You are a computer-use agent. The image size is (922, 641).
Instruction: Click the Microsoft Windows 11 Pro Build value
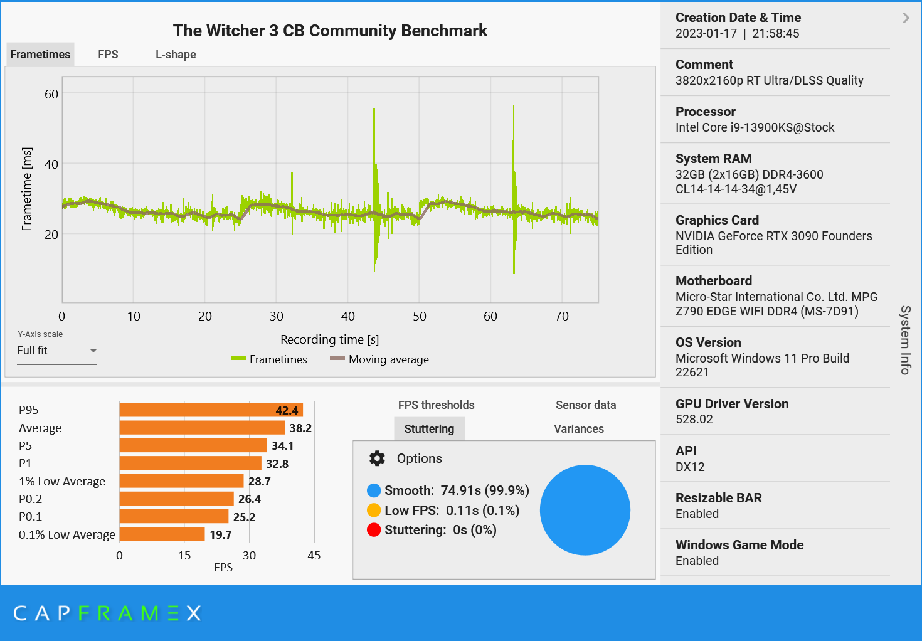763,365
